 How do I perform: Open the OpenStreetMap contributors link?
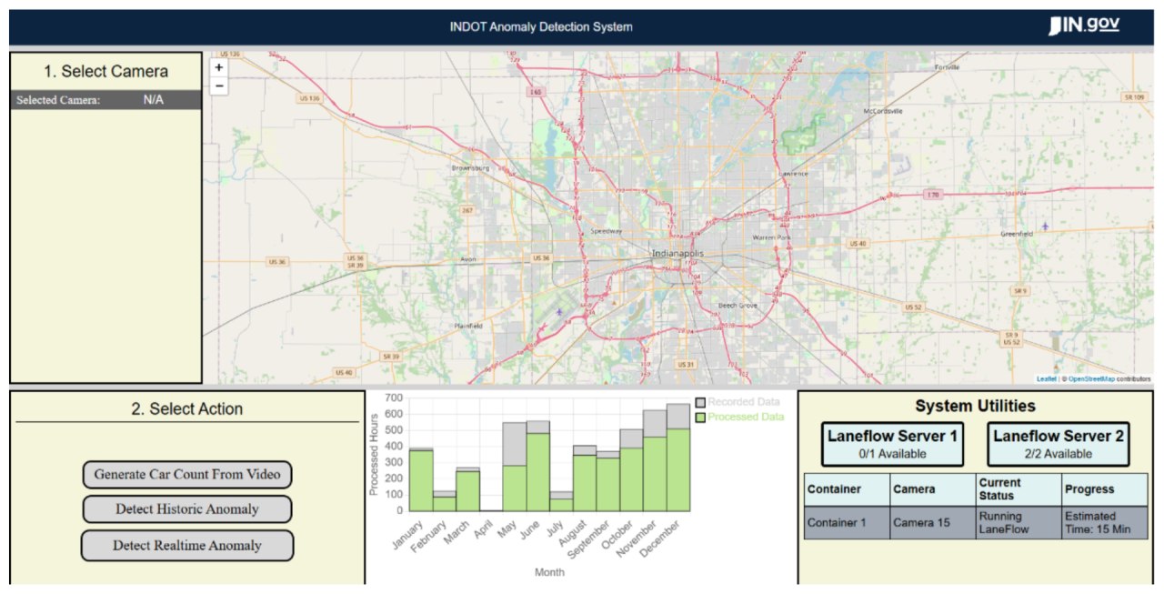click(x=1091, y=379)
